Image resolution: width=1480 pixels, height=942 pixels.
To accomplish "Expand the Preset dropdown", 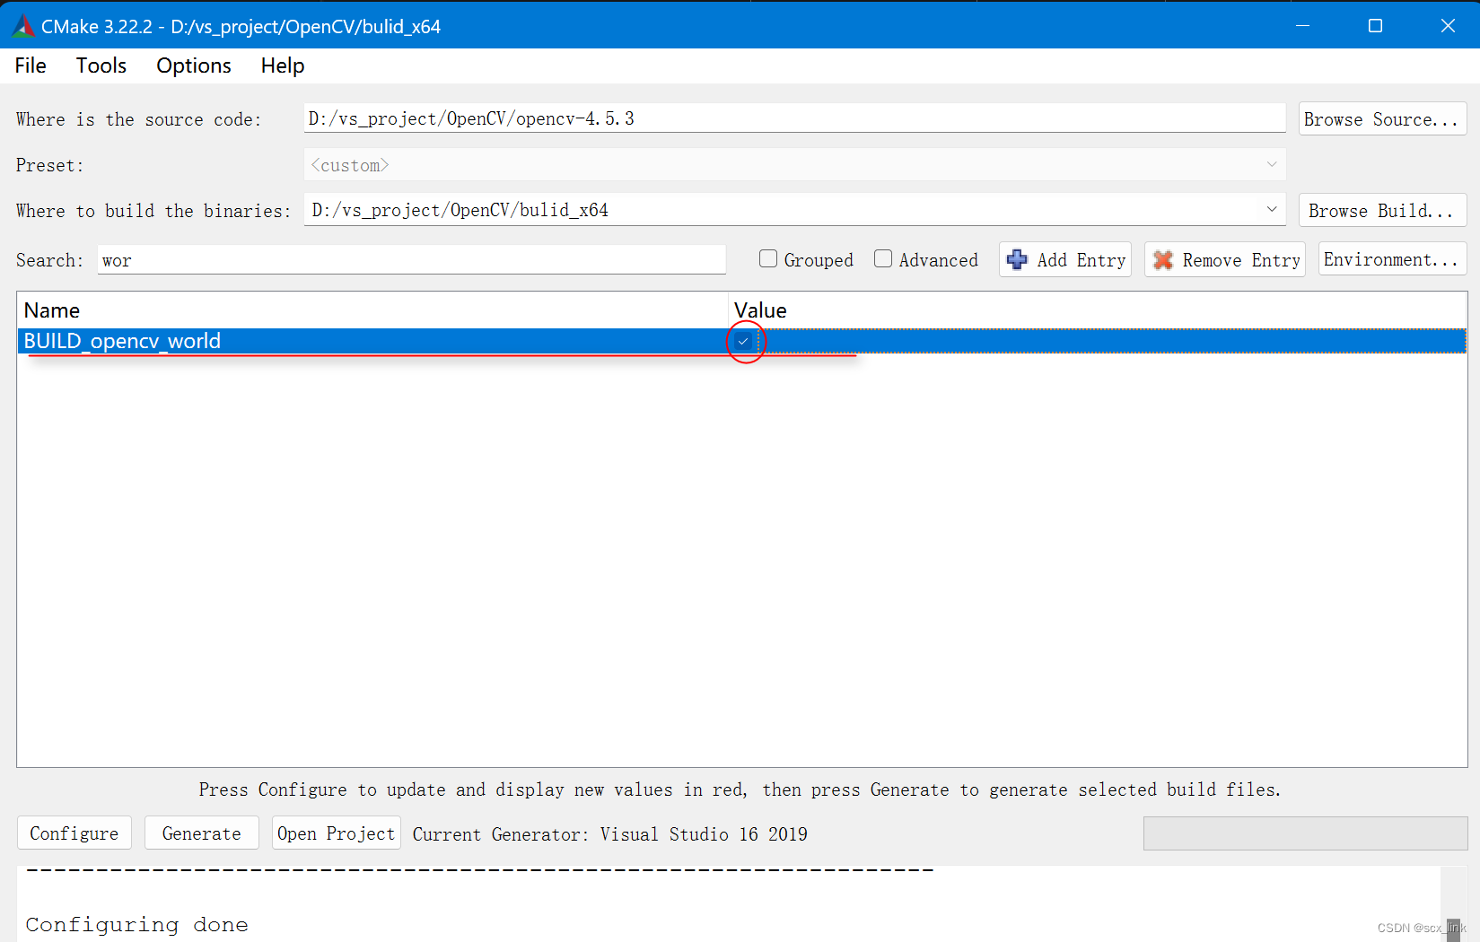I will [x=1272, y=165].
